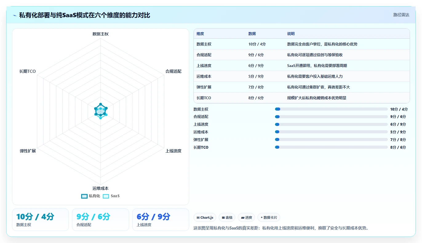422x243 pixels.
Task: Click the 路径雷达 tag in the header
Action: coord(401,15)
